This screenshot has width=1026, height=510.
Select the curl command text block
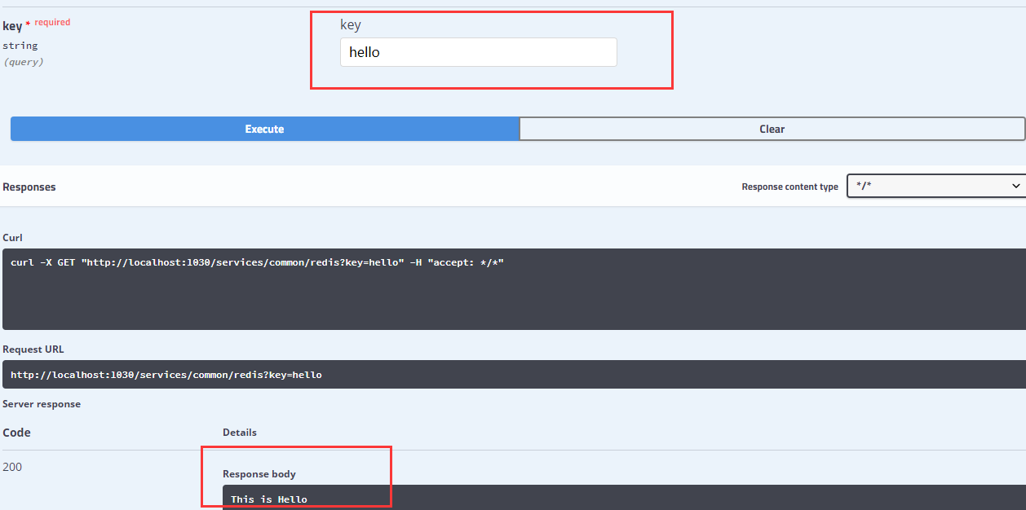pos(258,262)
